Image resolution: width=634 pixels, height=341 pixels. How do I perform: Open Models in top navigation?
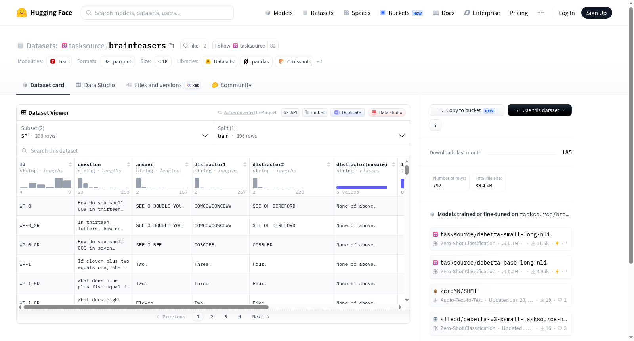[x=279, y=13]
